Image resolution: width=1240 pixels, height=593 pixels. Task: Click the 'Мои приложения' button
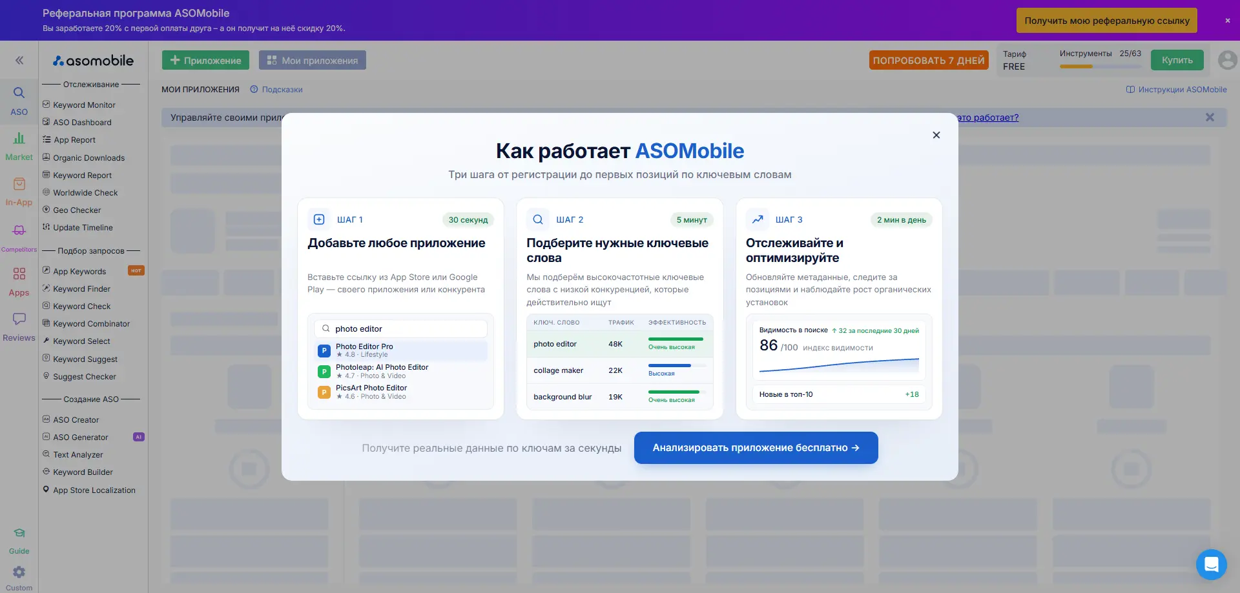click(x=313, y=60)
